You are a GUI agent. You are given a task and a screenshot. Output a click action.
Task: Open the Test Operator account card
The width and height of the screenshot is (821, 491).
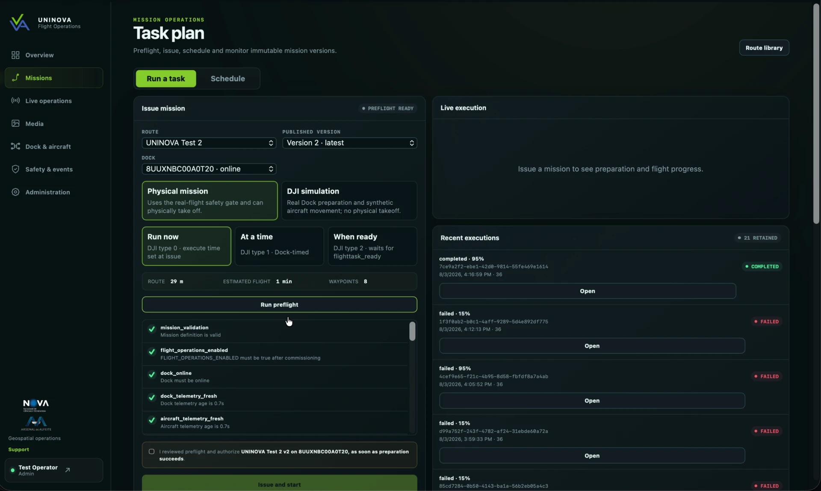coord(54,470)
